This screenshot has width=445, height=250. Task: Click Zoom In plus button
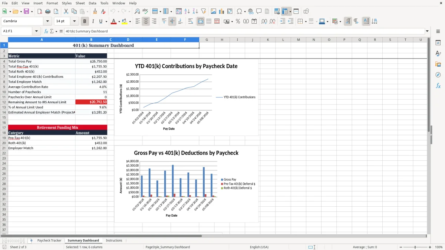430,247
